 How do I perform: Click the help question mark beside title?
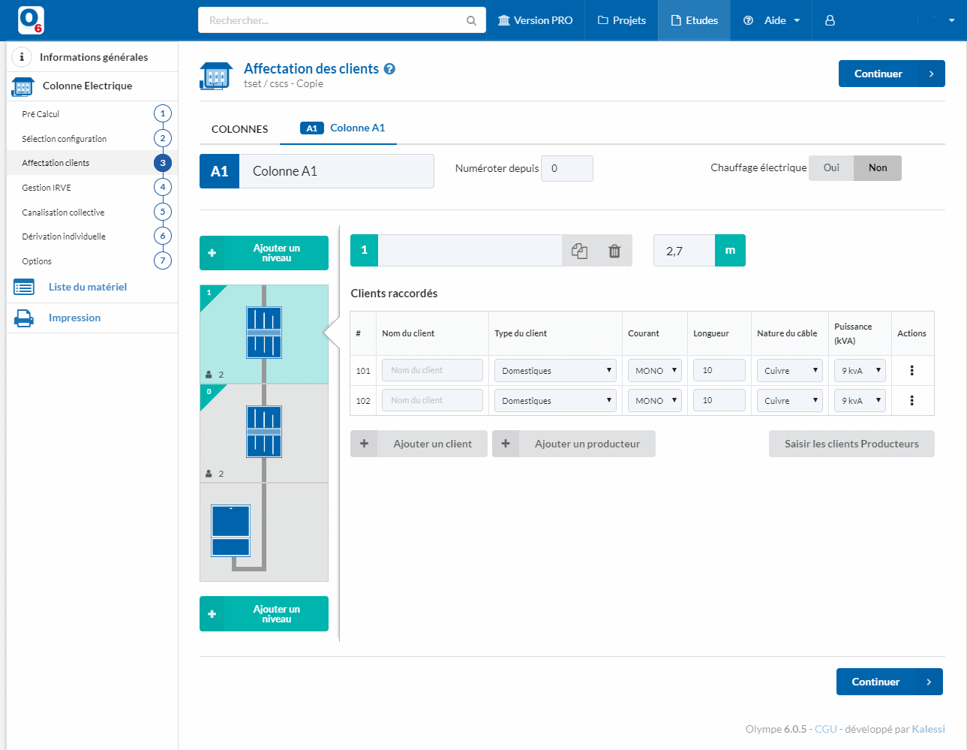[x=389, y=68]
